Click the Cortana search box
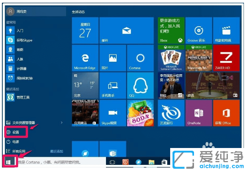The height and width of the screenshot is (171, 247). point(61,162)
